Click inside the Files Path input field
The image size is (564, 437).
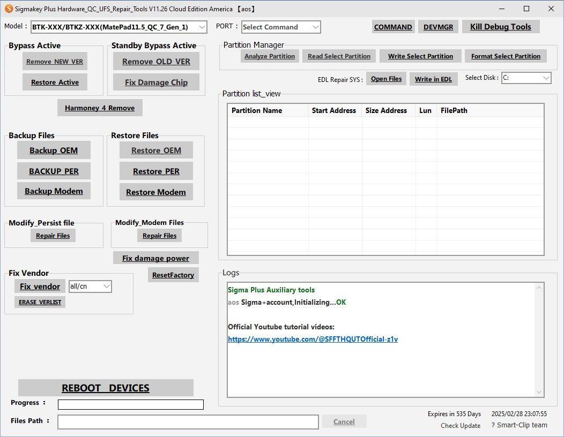click(x=188, y=421)
